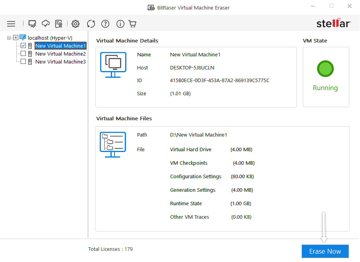Viewport: 360px width, 262px height.
Task: Click server icon beside New Virtual Machine3
Action: point(30,62)
